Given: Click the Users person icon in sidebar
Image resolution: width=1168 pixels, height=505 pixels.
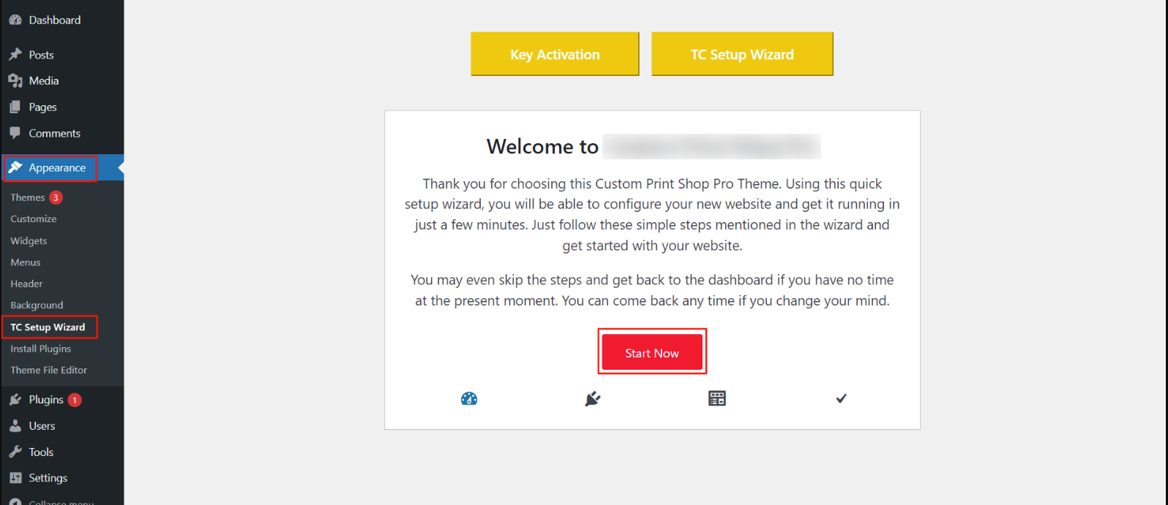Looking at the screenshot, I should coord(15,425).
